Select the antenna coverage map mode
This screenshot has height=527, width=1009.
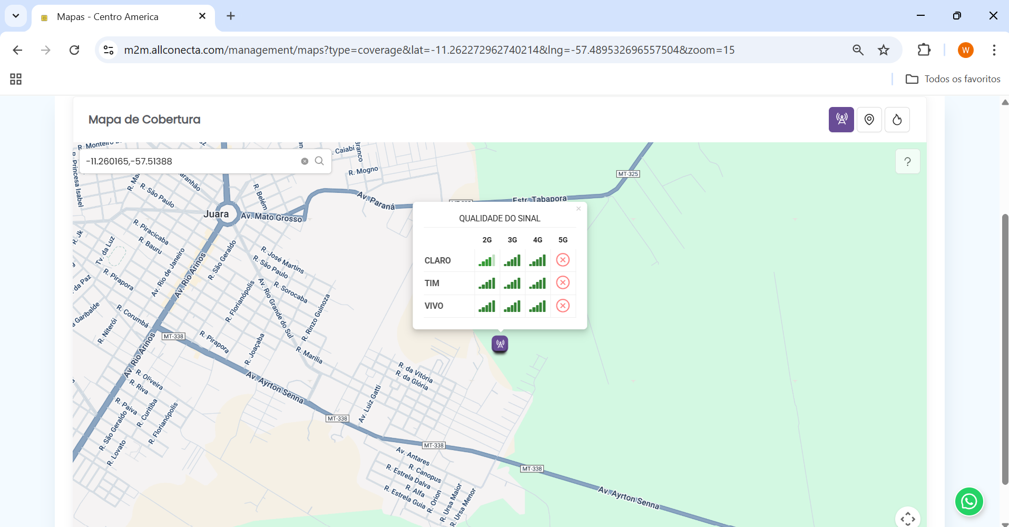coord(841,120)
